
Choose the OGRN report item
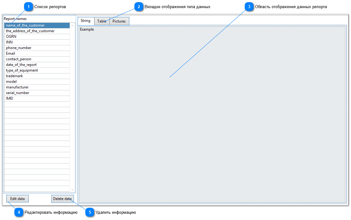click(x=11, y=37)
